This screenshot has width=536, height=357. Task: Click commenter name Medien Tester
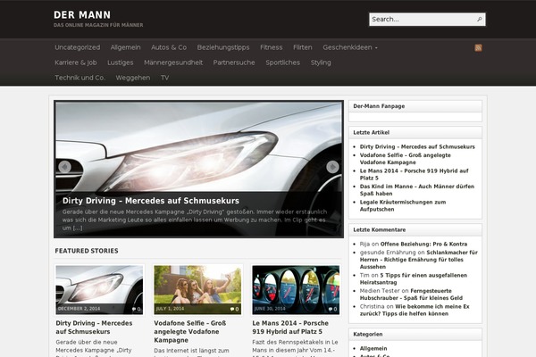click(x=380, y=291)
